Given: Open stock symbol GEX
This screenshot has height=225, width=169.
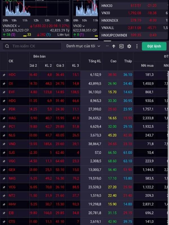Looking at the screenshot, I should (12, 170).
